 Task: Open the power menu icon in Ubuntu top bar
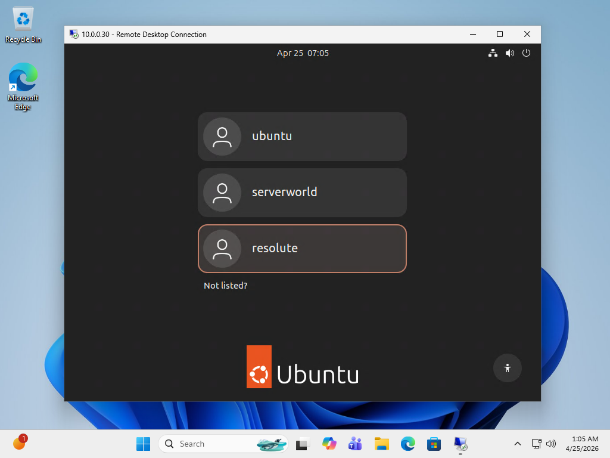526,53
